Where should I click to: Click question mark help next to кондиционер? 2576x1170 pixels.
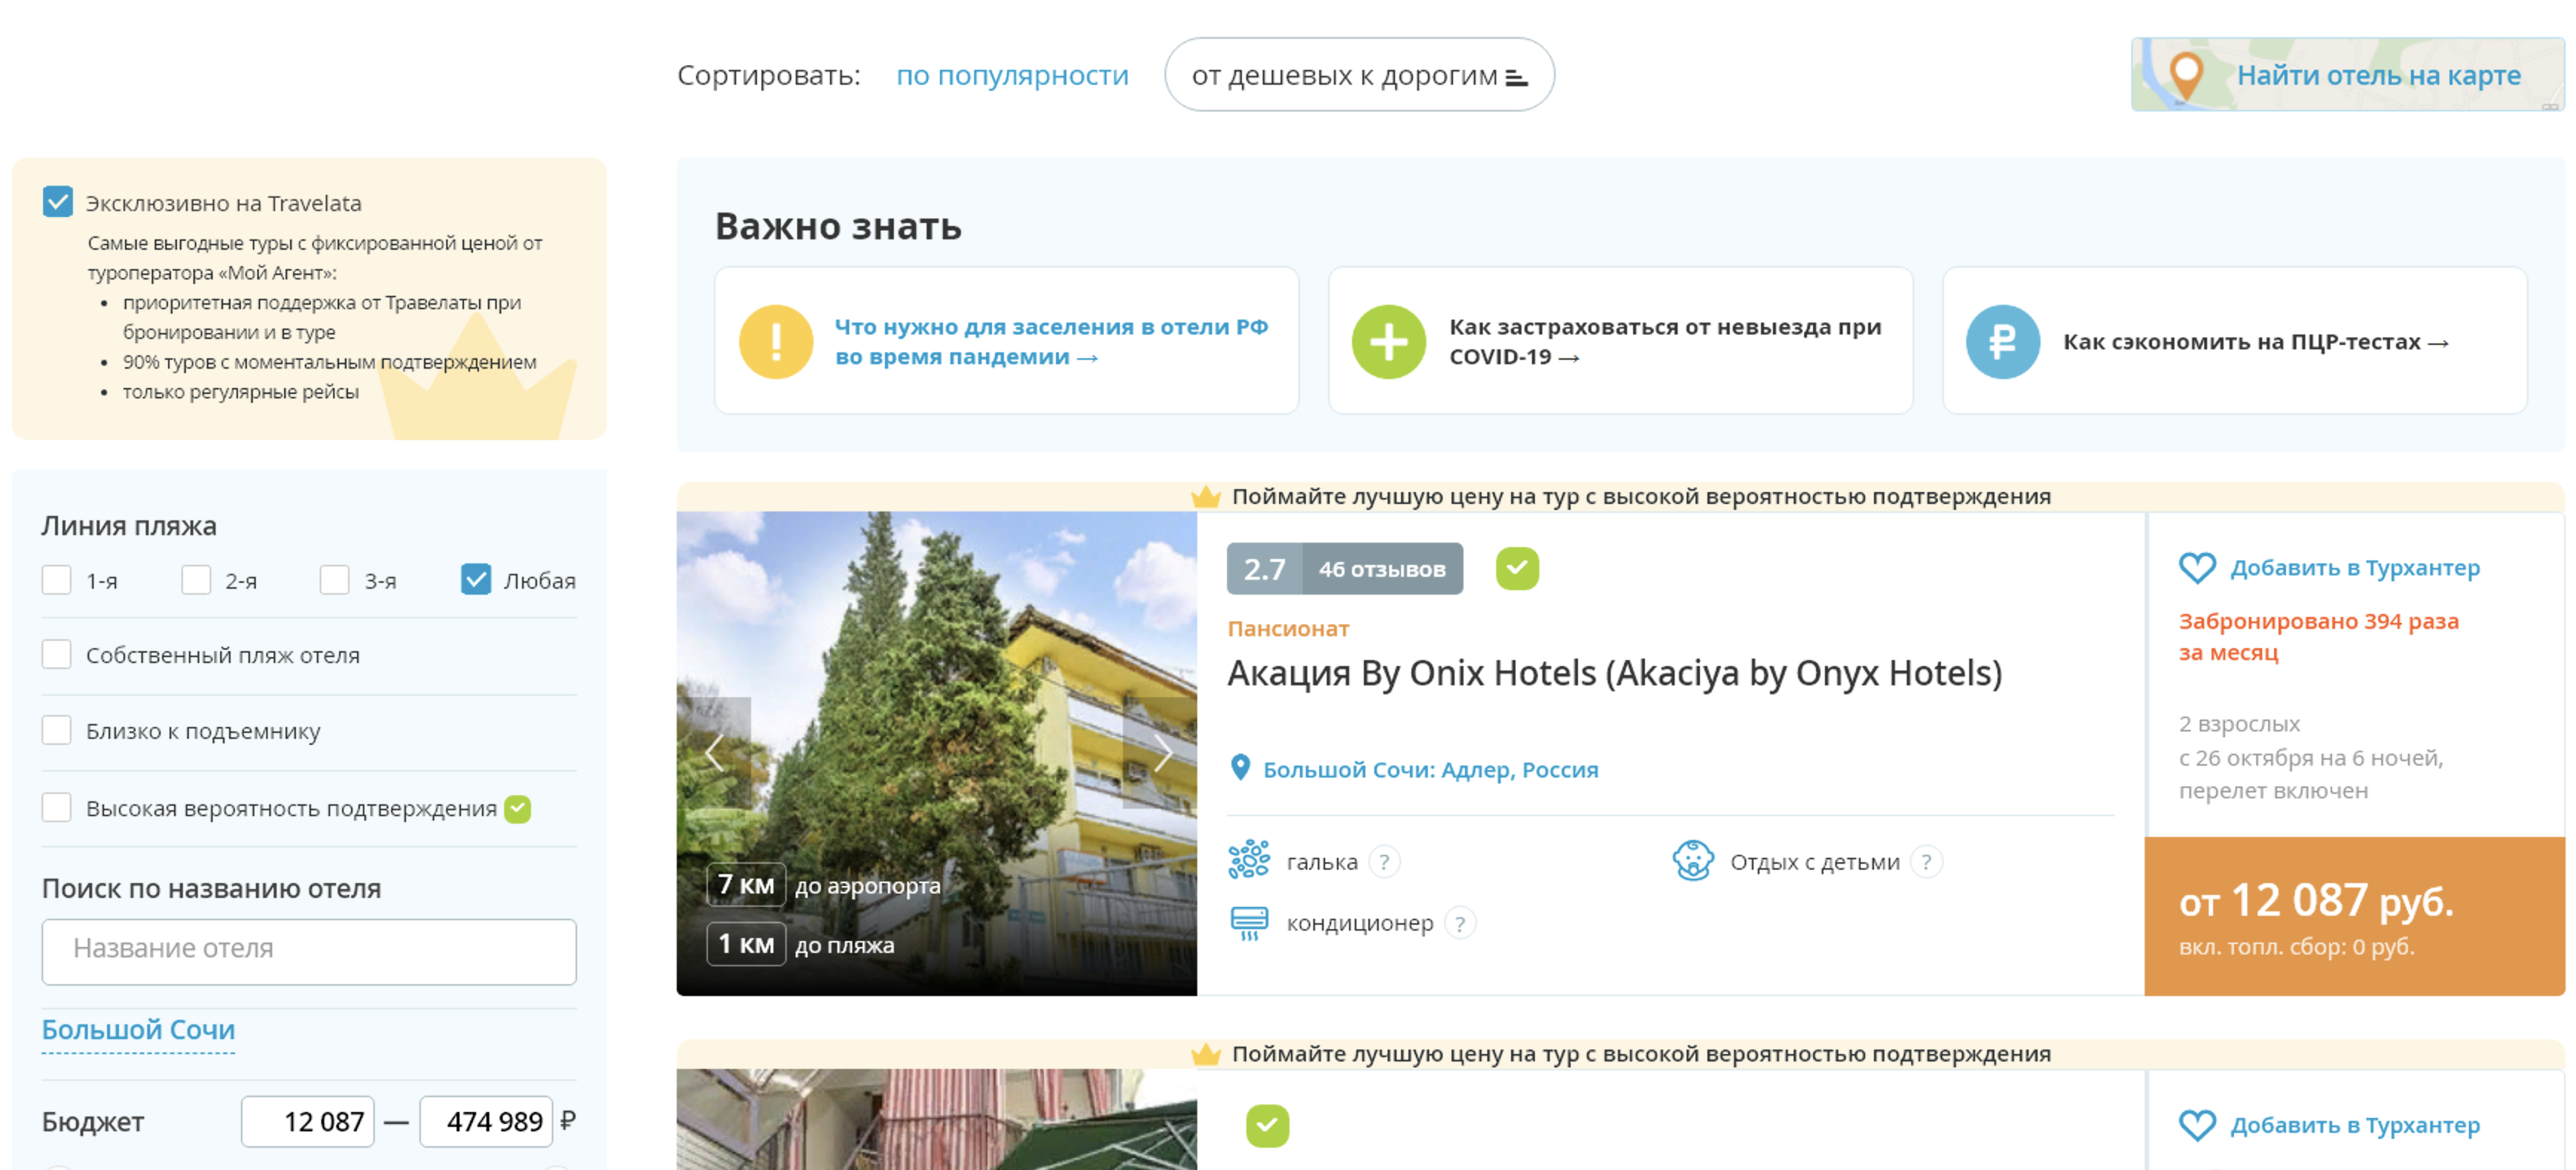click(1460, 924)
